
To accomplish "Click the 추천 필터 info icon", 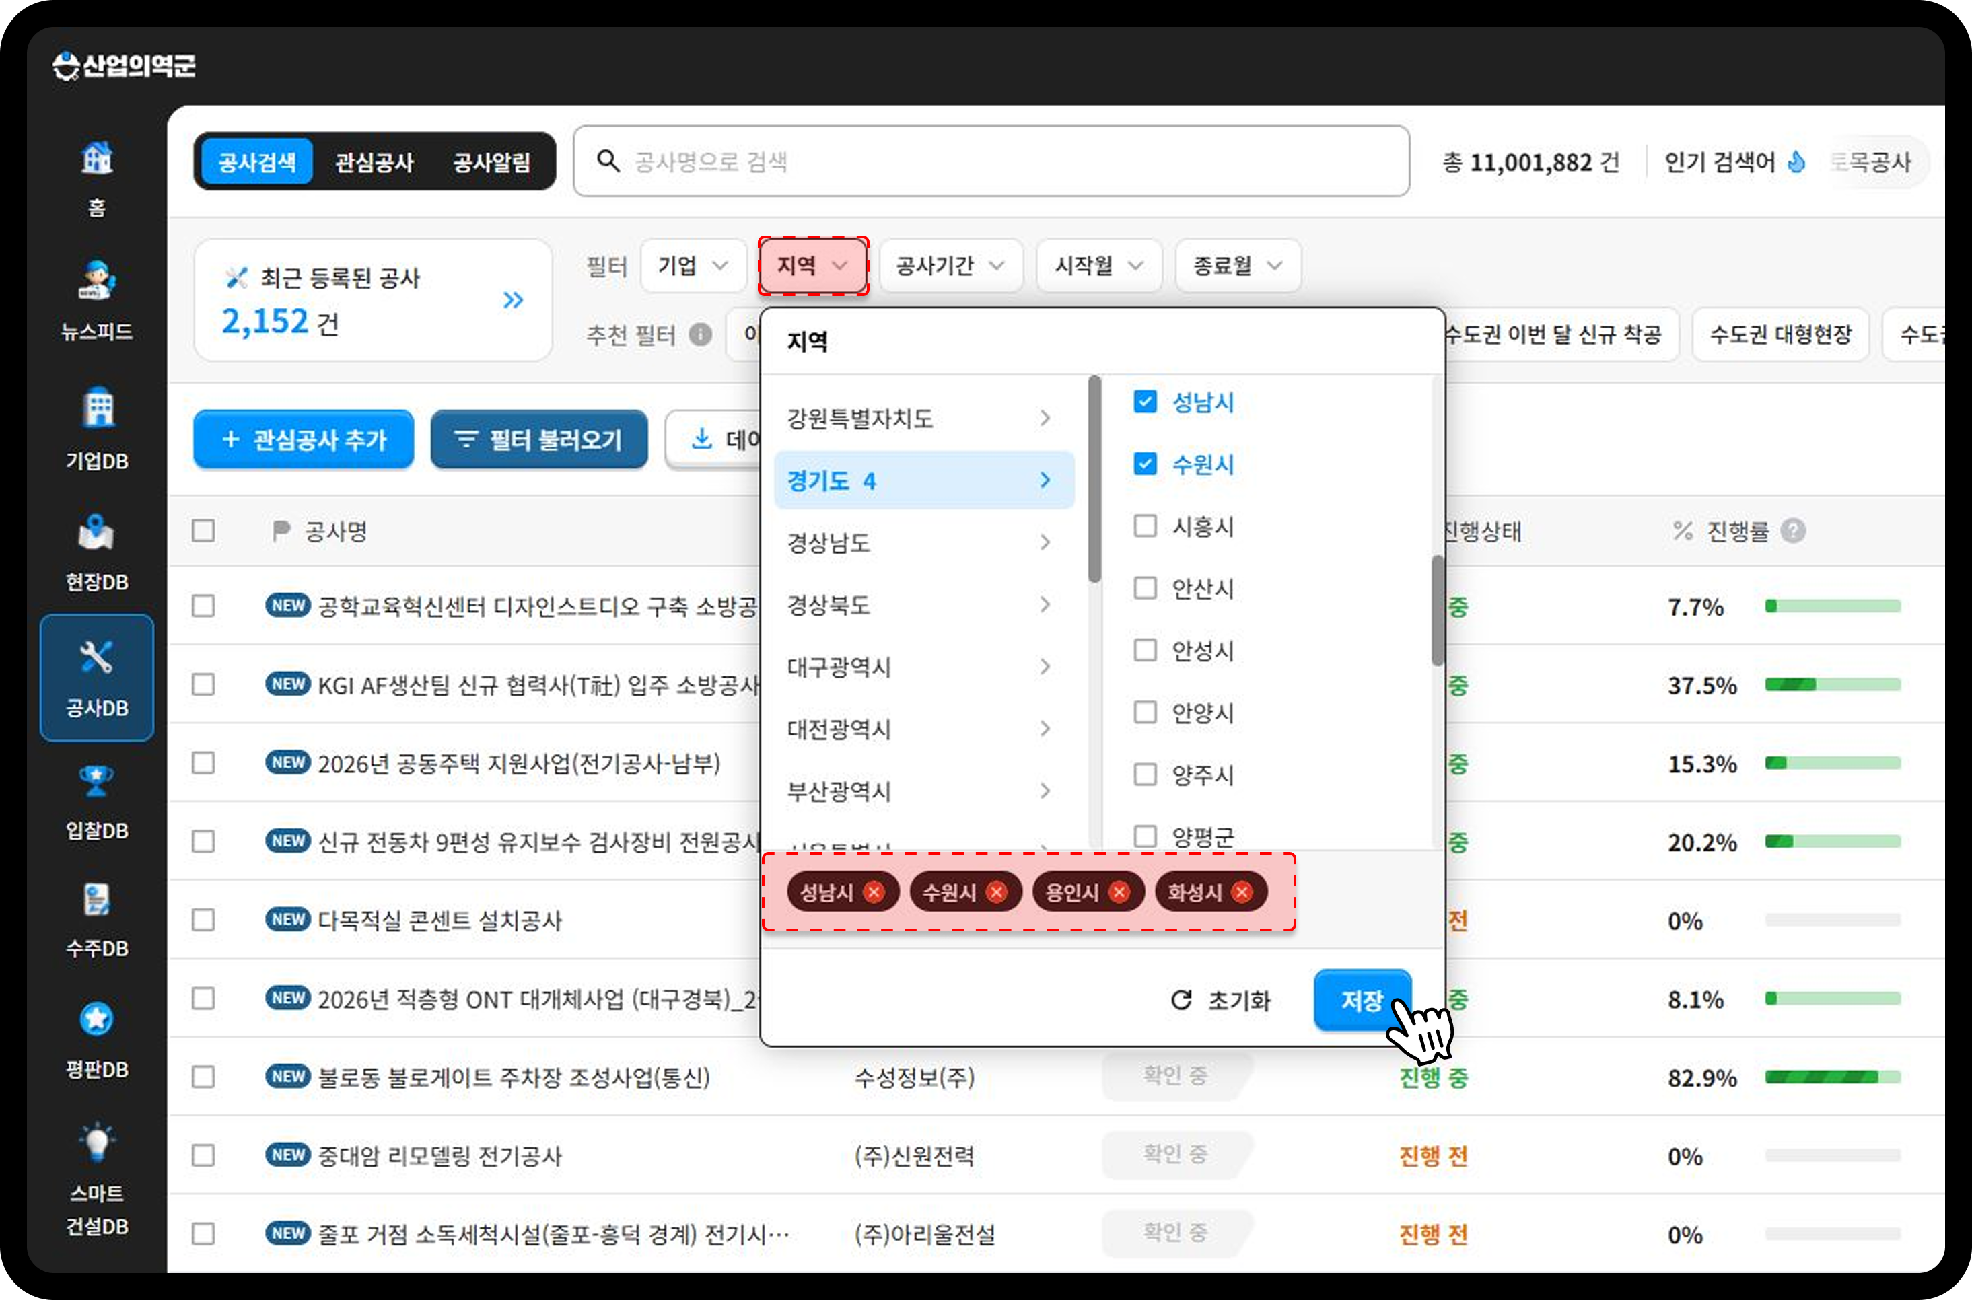I will tap(700, 334).
